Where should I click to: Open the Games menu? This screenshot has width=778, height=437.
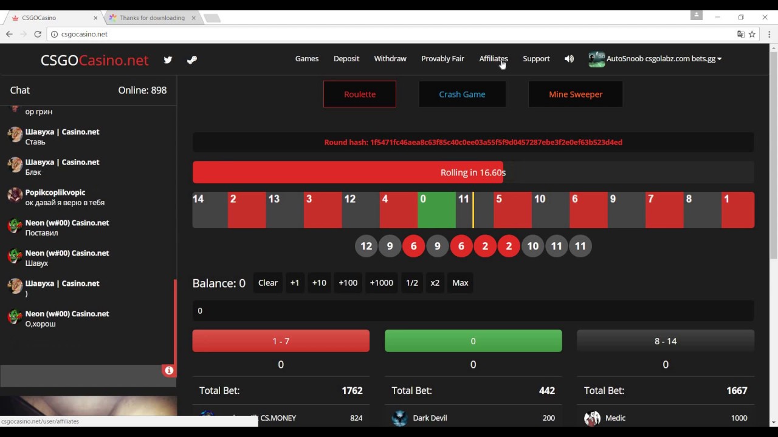[x=307, y=59]
